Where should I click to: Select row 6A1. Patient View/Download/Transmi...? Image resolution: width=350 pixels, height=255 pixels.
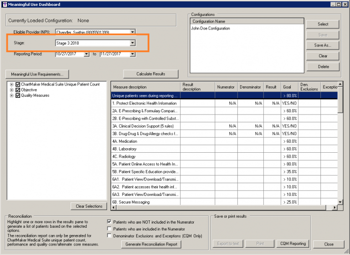(224, 179)
